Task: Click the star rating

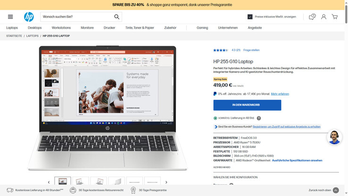Action: click(221, 50)
